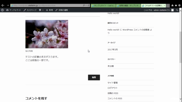
Task: Click the テストの記事の本文が入ります。 paragraph
Action: [x=42, y=57]
